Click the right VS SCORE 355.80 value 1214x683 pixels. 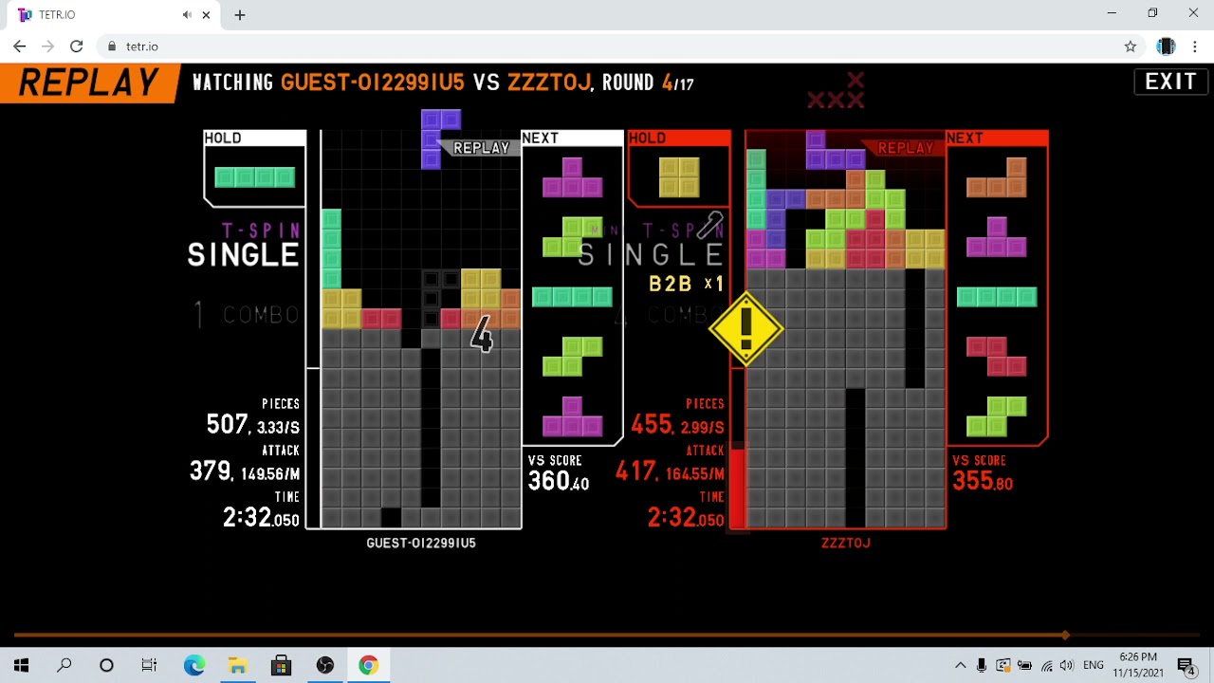pyautogui.click(x=983, y=481)
